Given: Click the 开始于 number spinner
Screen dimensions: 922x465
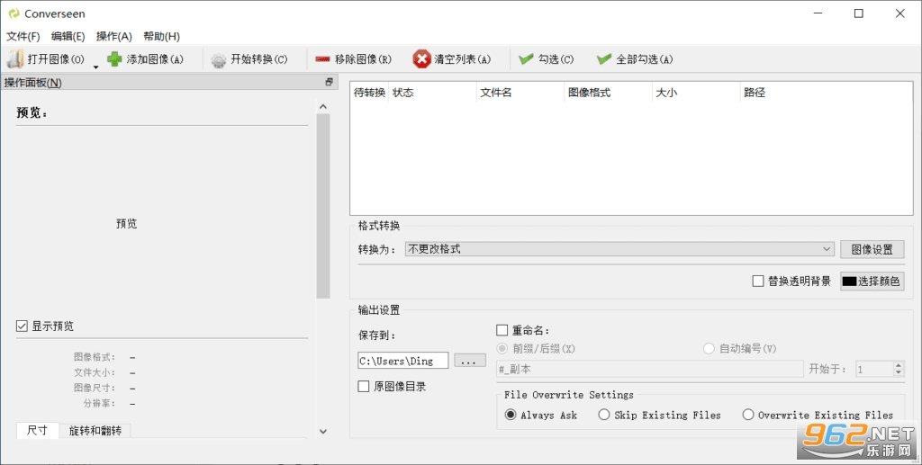Looking at the screenshot, I should click(x=880, y=370).
